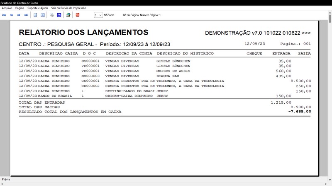Click the 8.900,00 total saidas value
Screen dimensions: 332x186
pyautogui.click(x=301, y=107)
